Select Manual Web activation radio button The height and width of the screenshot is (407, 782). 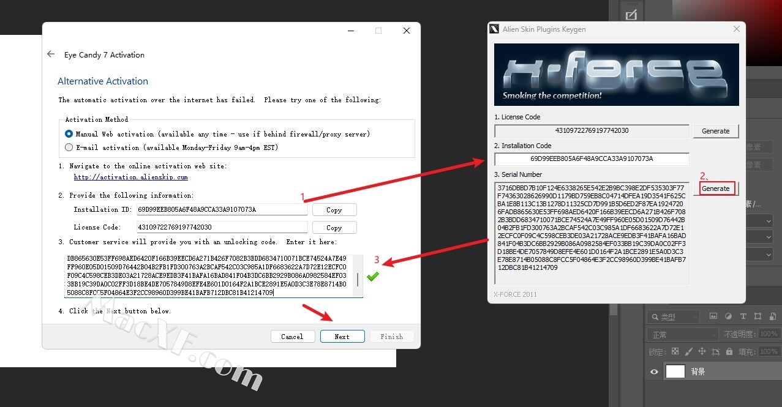[69, 134]
